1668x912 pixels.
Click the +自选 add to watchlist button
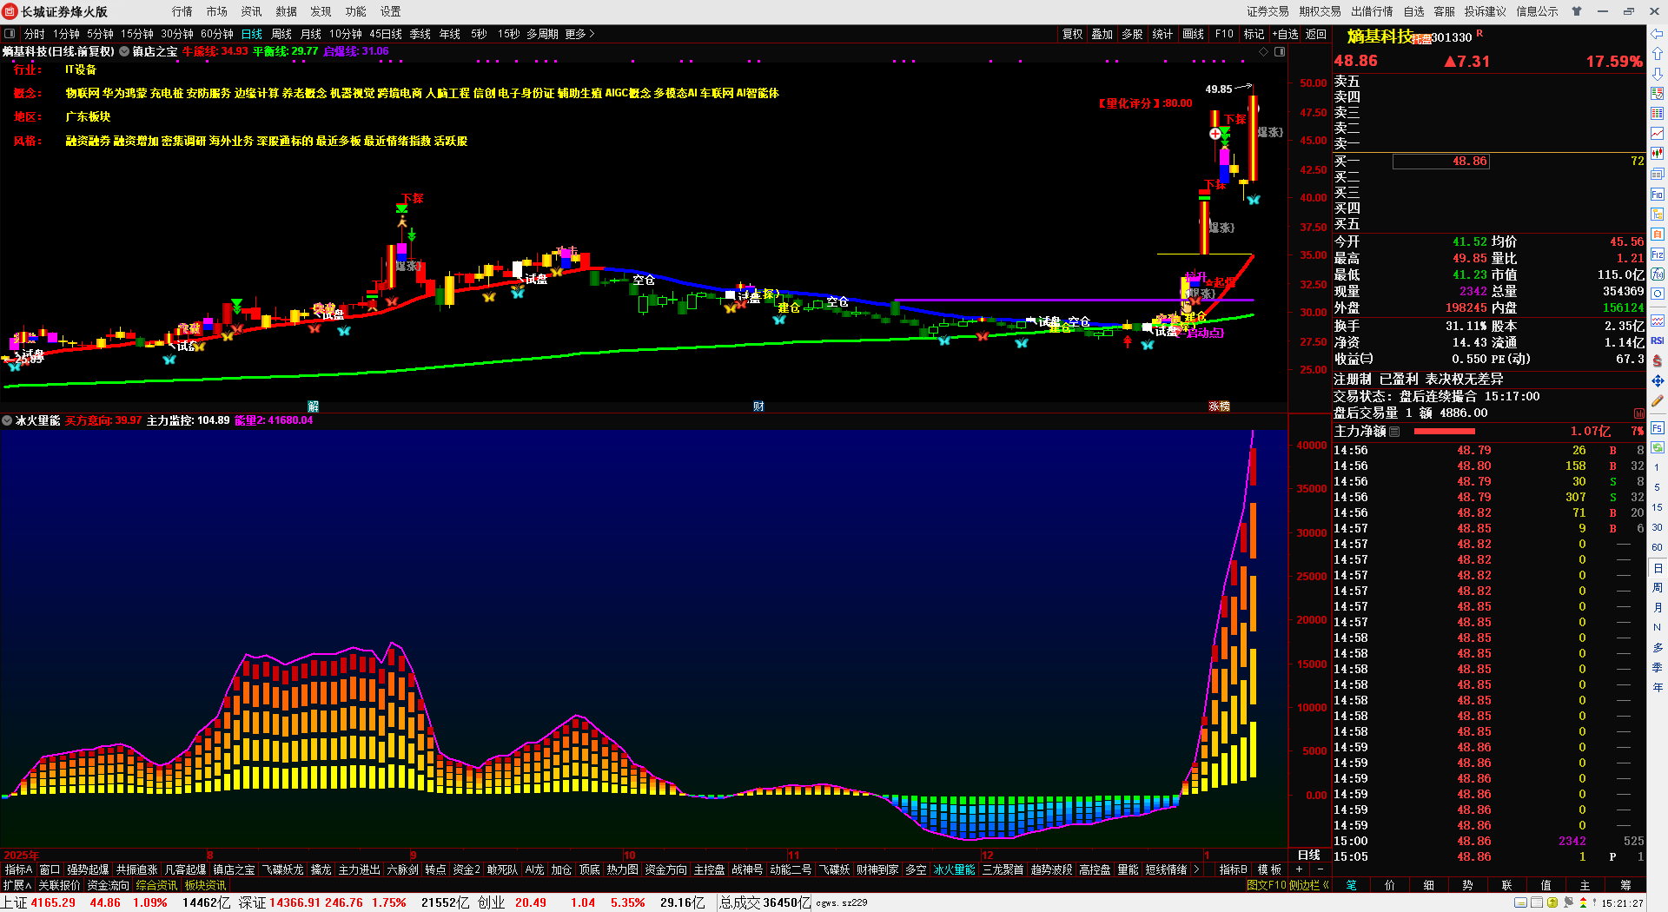[1286, 34]
